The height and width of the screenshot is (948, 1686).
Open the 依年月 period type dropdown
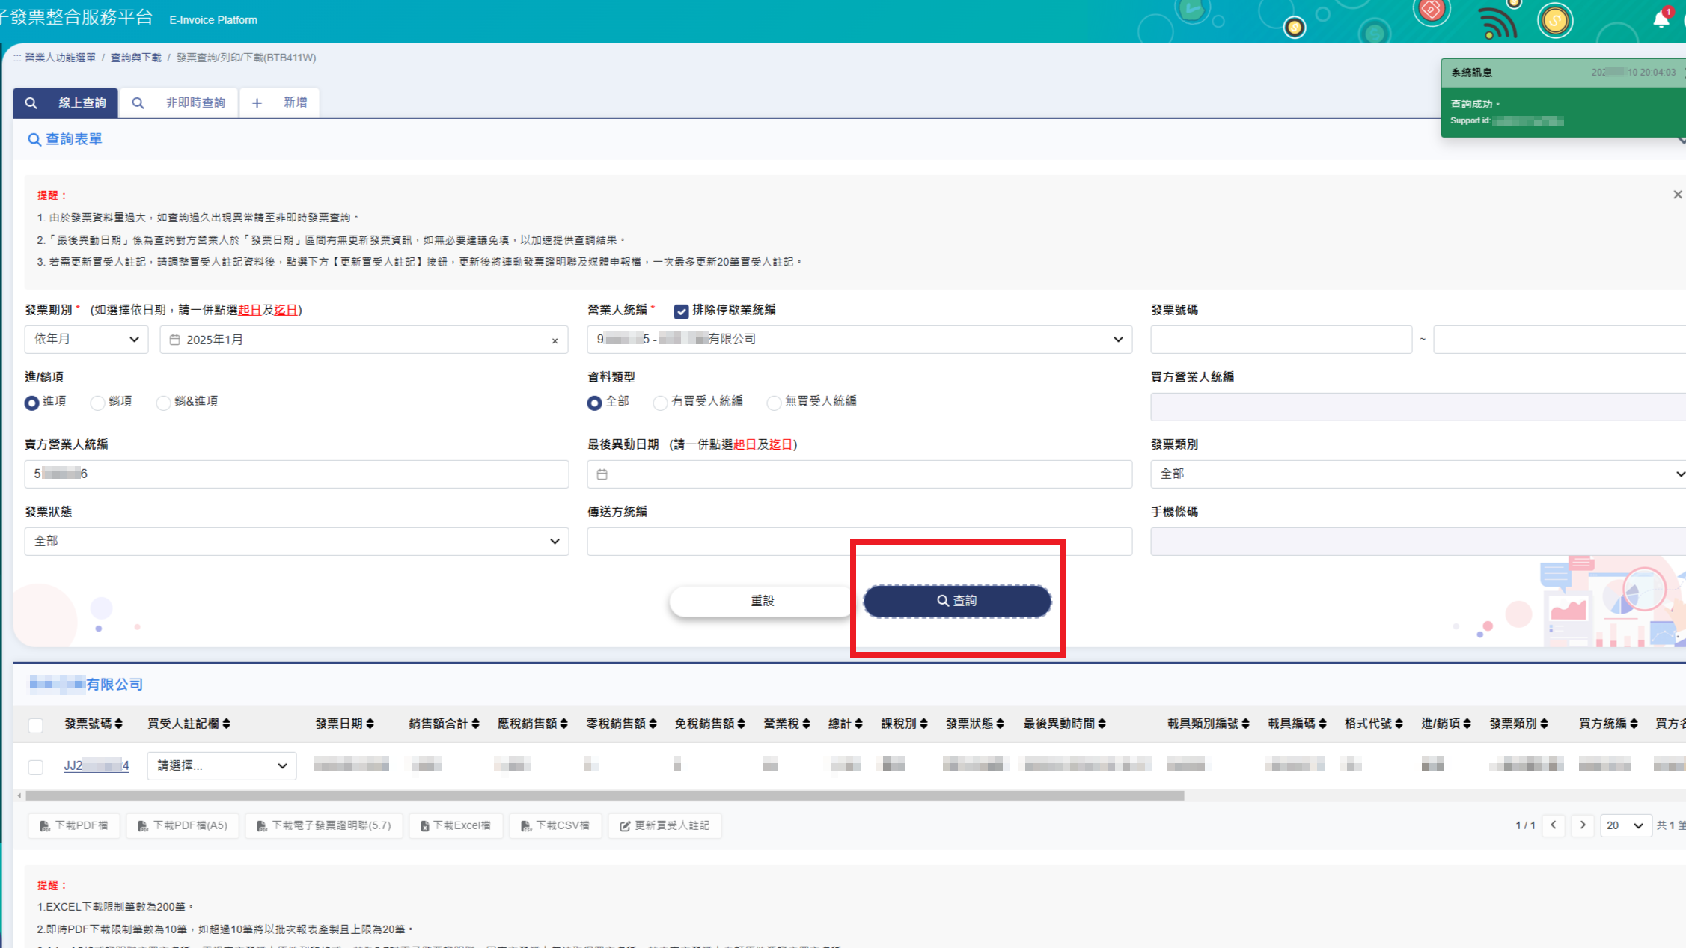tap(86, 340)
